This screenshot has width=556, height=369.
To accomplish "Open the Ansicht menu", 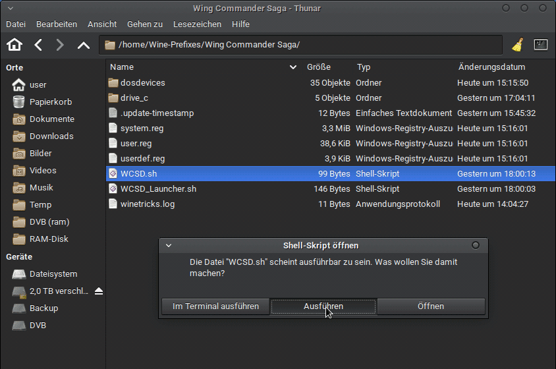I will 102,24.
